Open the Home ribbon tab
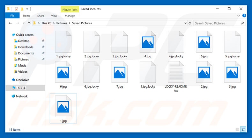This screenshot has height=138, width=252. coord(26,16)
